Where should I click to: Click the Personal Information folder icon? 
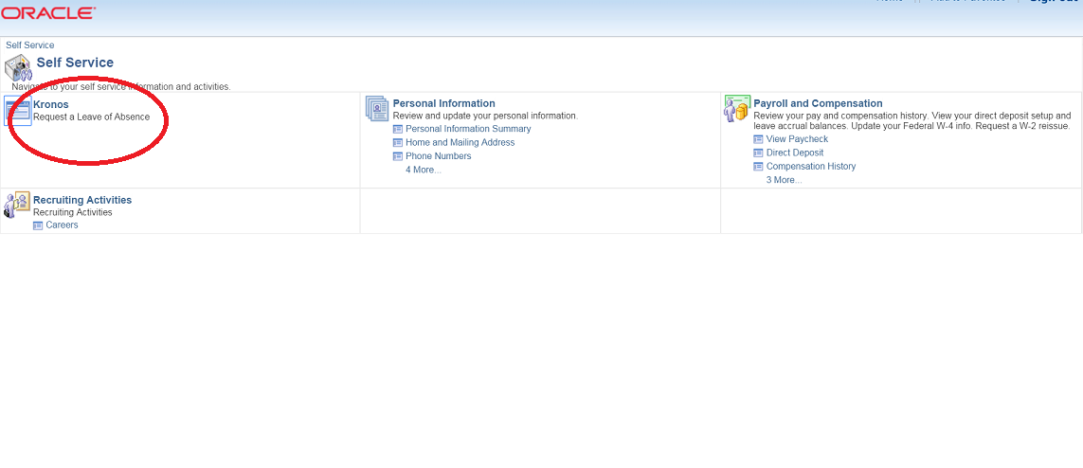[377, 109]
